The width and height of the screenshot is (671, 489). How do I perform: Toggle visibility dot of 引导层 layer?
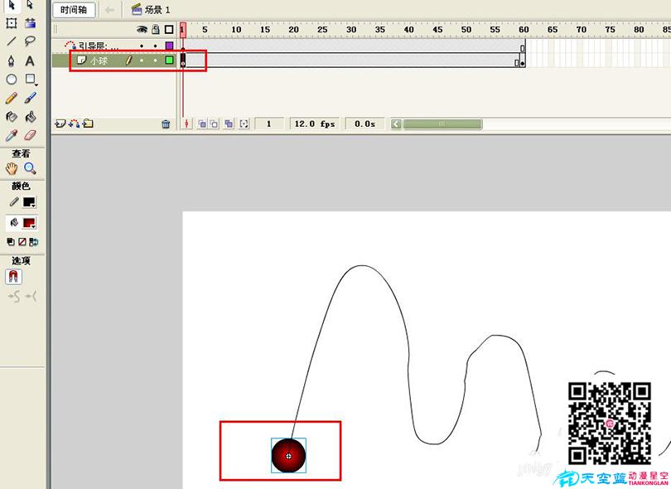142,46
